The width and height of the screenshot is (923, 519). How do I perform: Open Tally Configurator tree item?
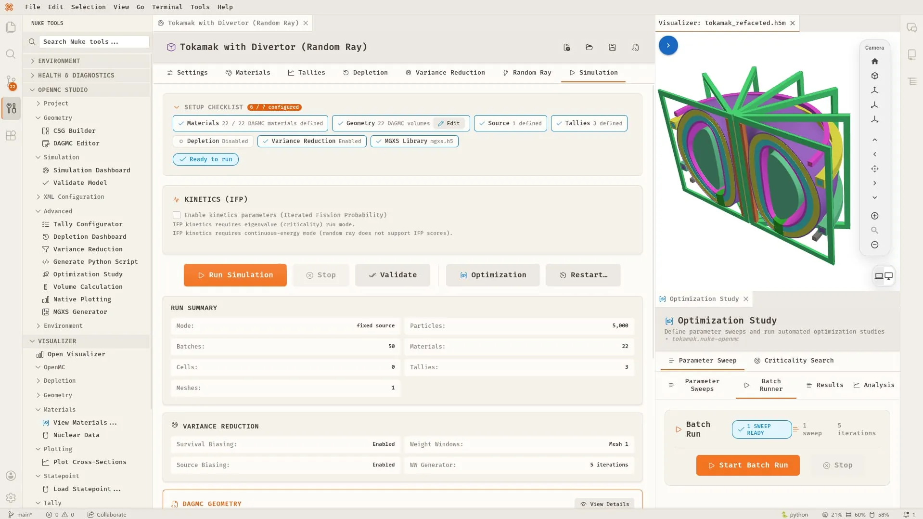[x=88, y=224]
